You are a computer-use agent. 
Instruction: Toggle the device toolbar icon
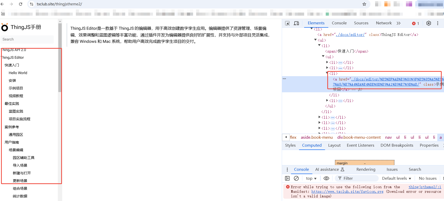click(296, 23)
